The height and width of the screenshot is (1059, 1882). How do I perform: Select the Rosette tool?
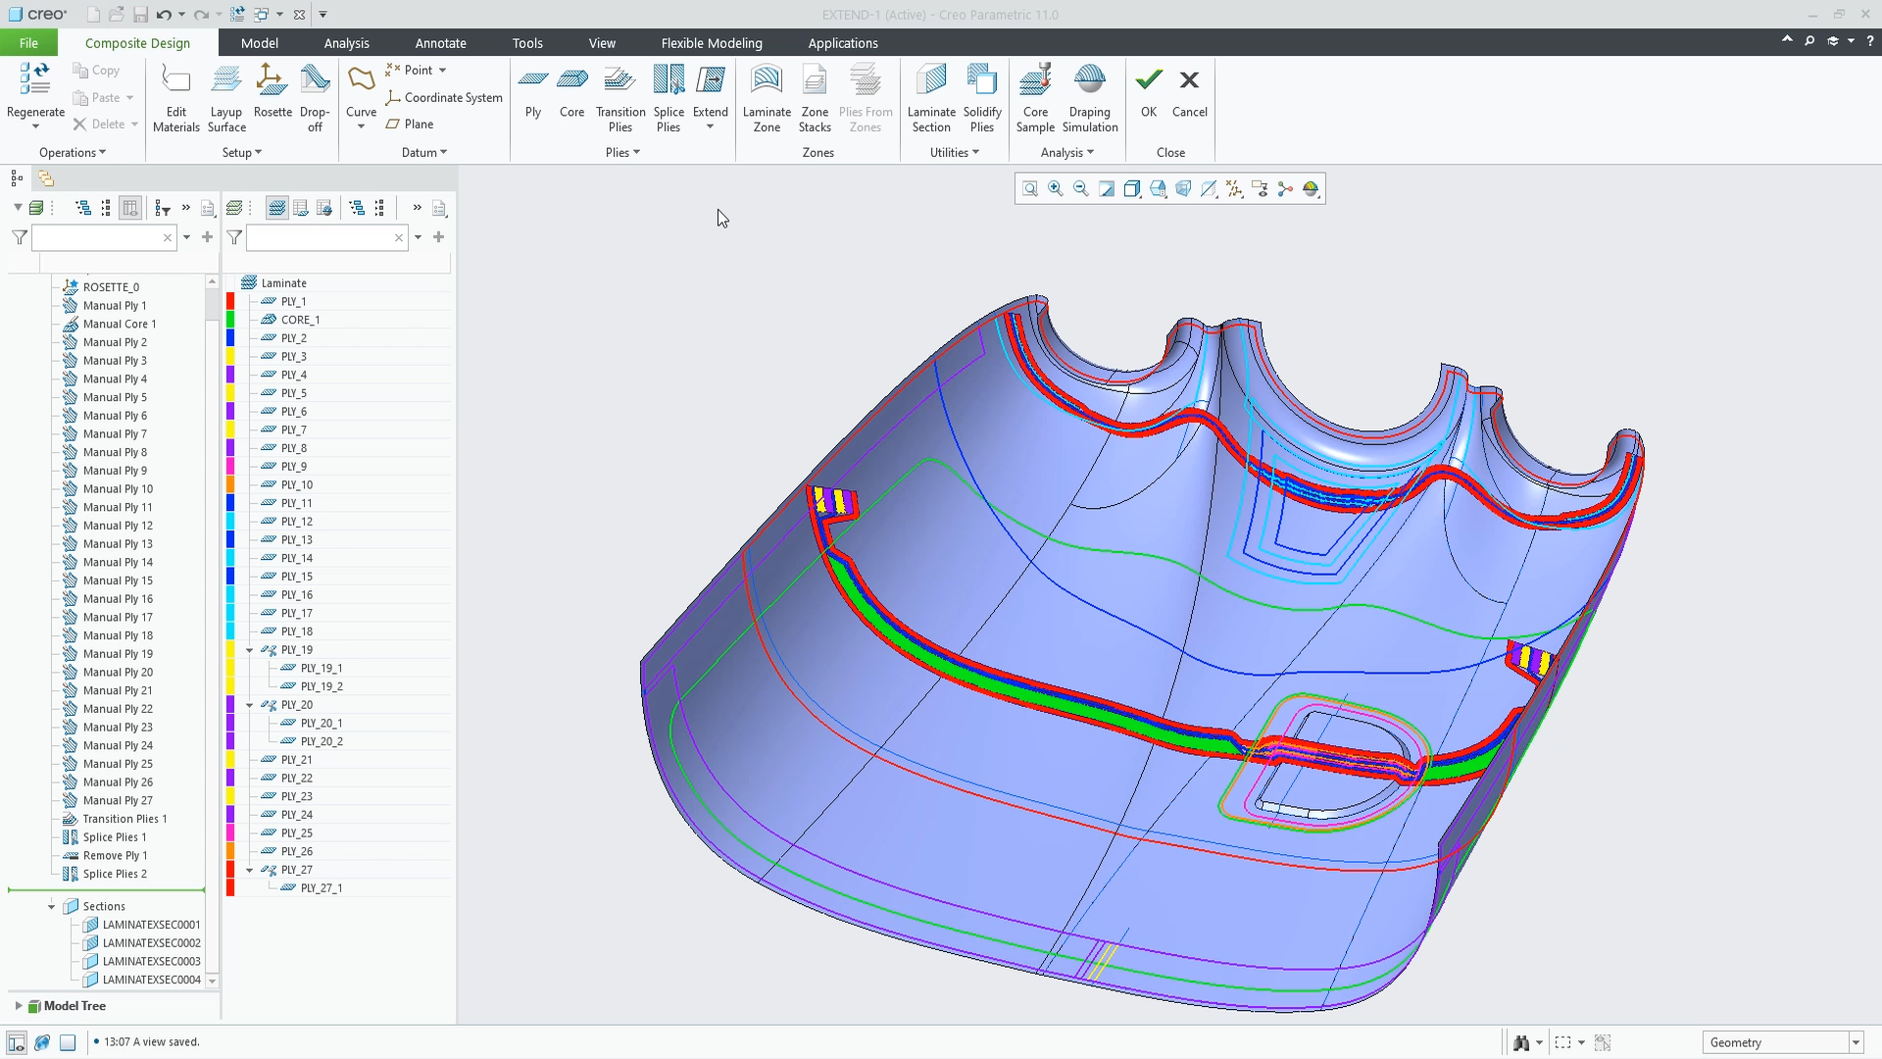point(272,91)
